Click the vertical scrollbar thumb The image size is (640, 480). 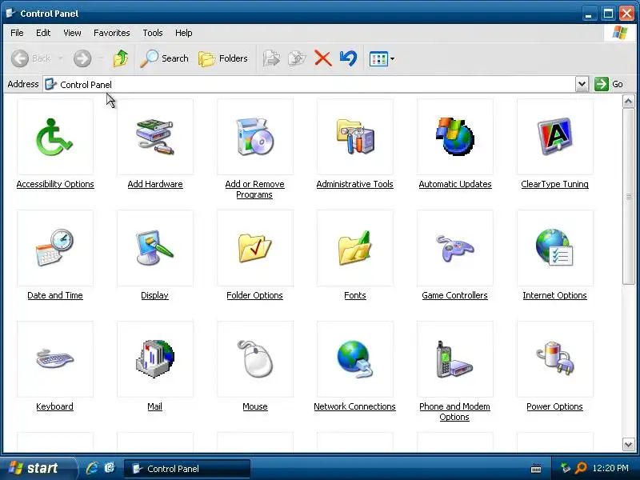pyautogui.click(x=628, y=196)
